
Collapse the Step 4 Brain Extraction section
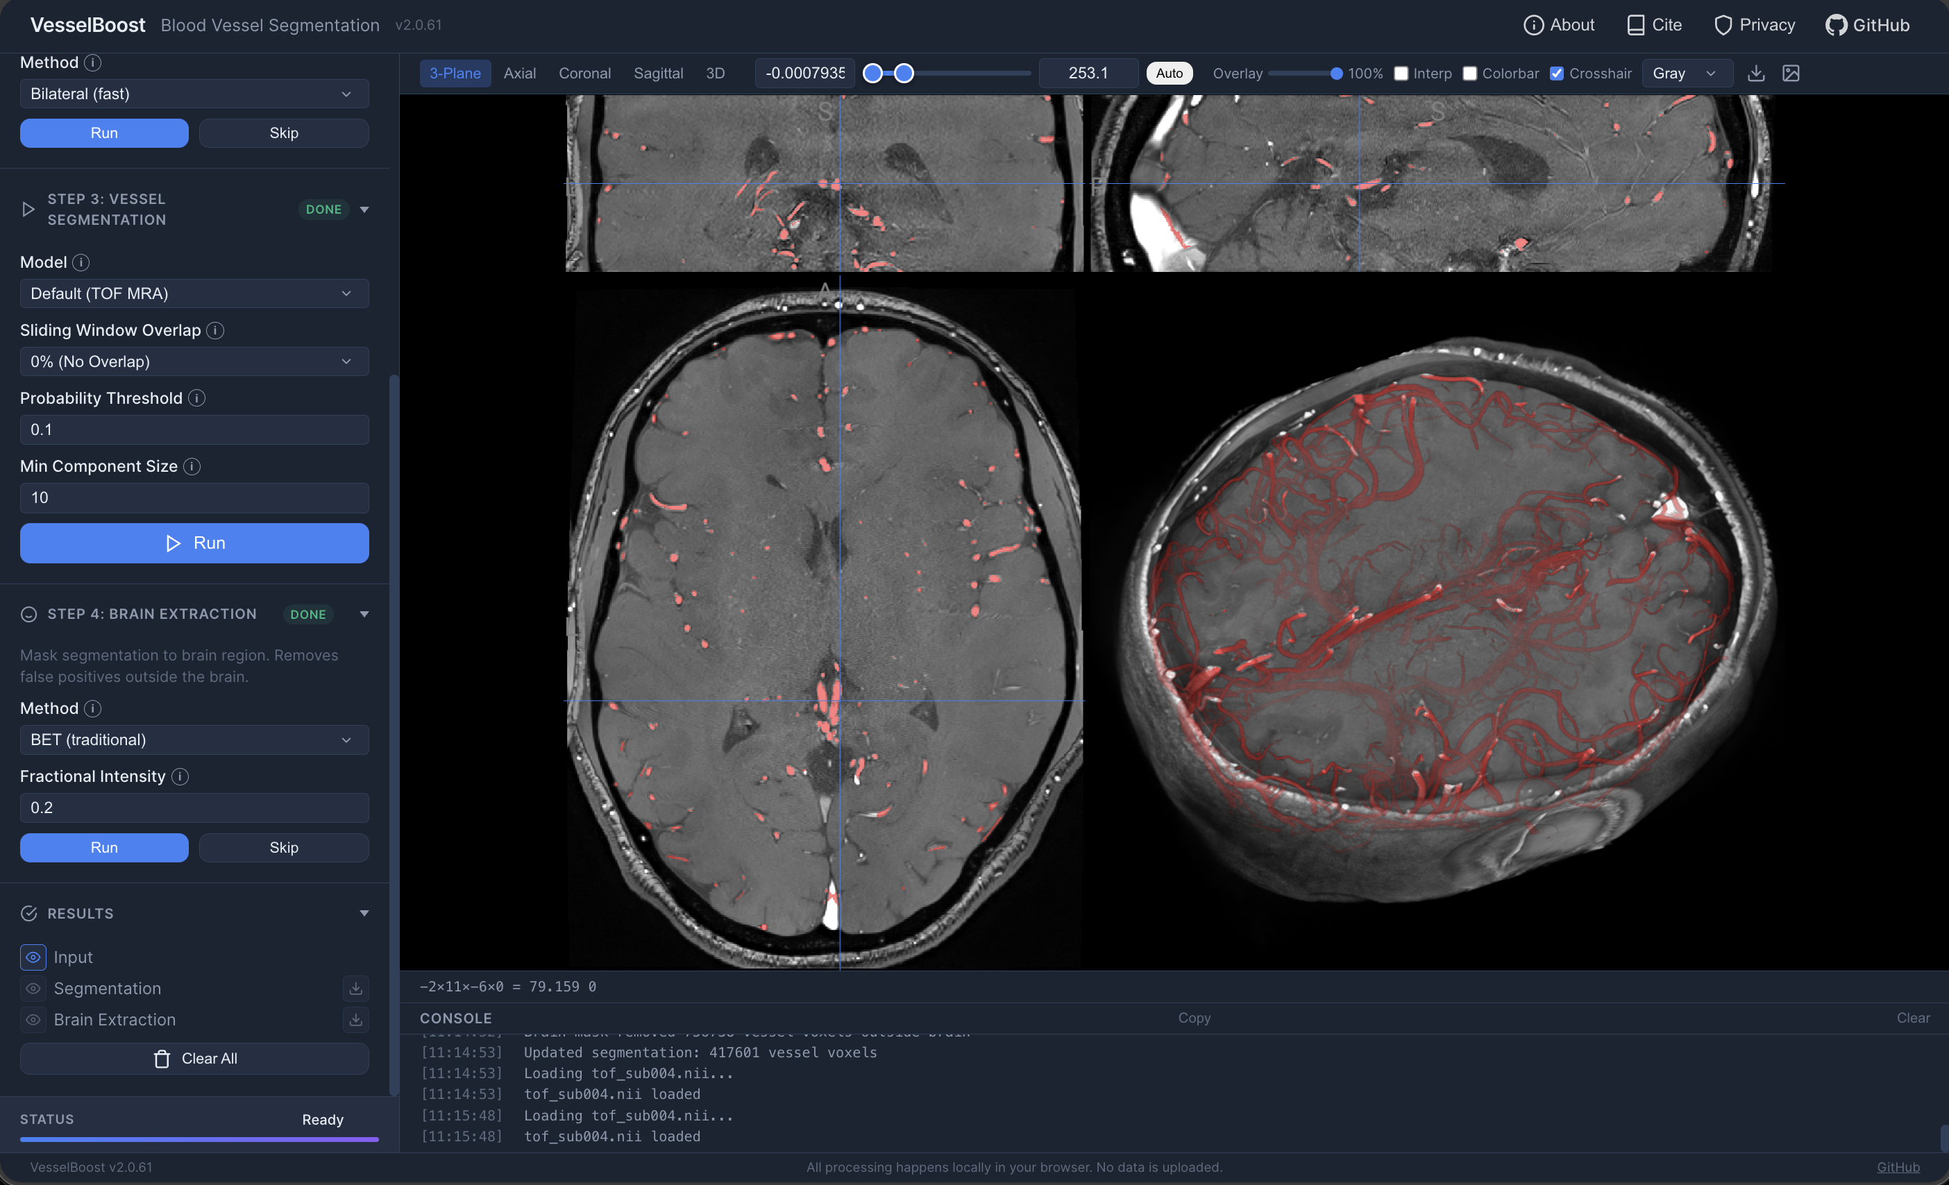coord(364,613)
